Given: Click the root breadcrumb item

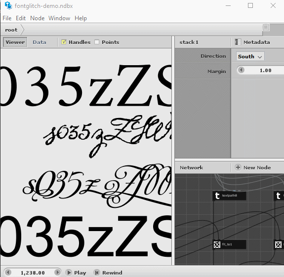Looking at the screenshot, I should point(11,30).
